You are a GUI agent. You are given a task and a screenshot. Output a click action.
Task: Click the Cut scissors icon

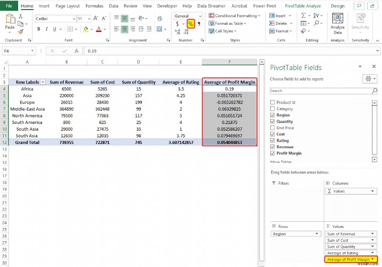pos(21,16)
